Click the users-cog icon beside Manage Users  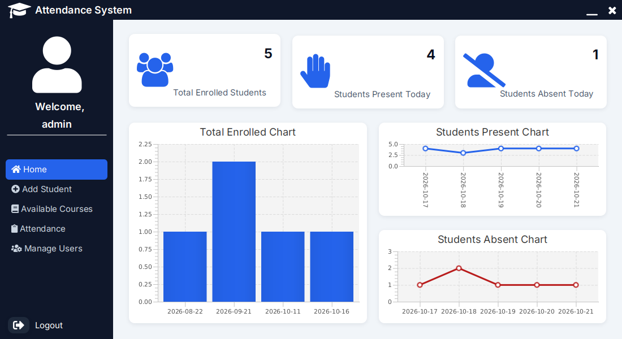coord(16,249)
